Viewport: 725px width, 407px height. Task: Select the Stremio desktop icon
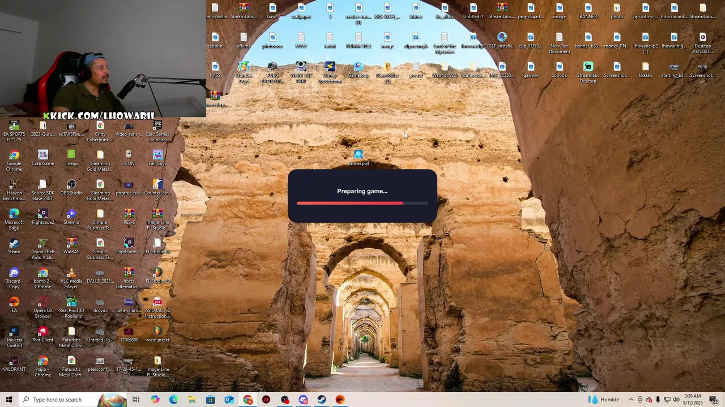71,217
